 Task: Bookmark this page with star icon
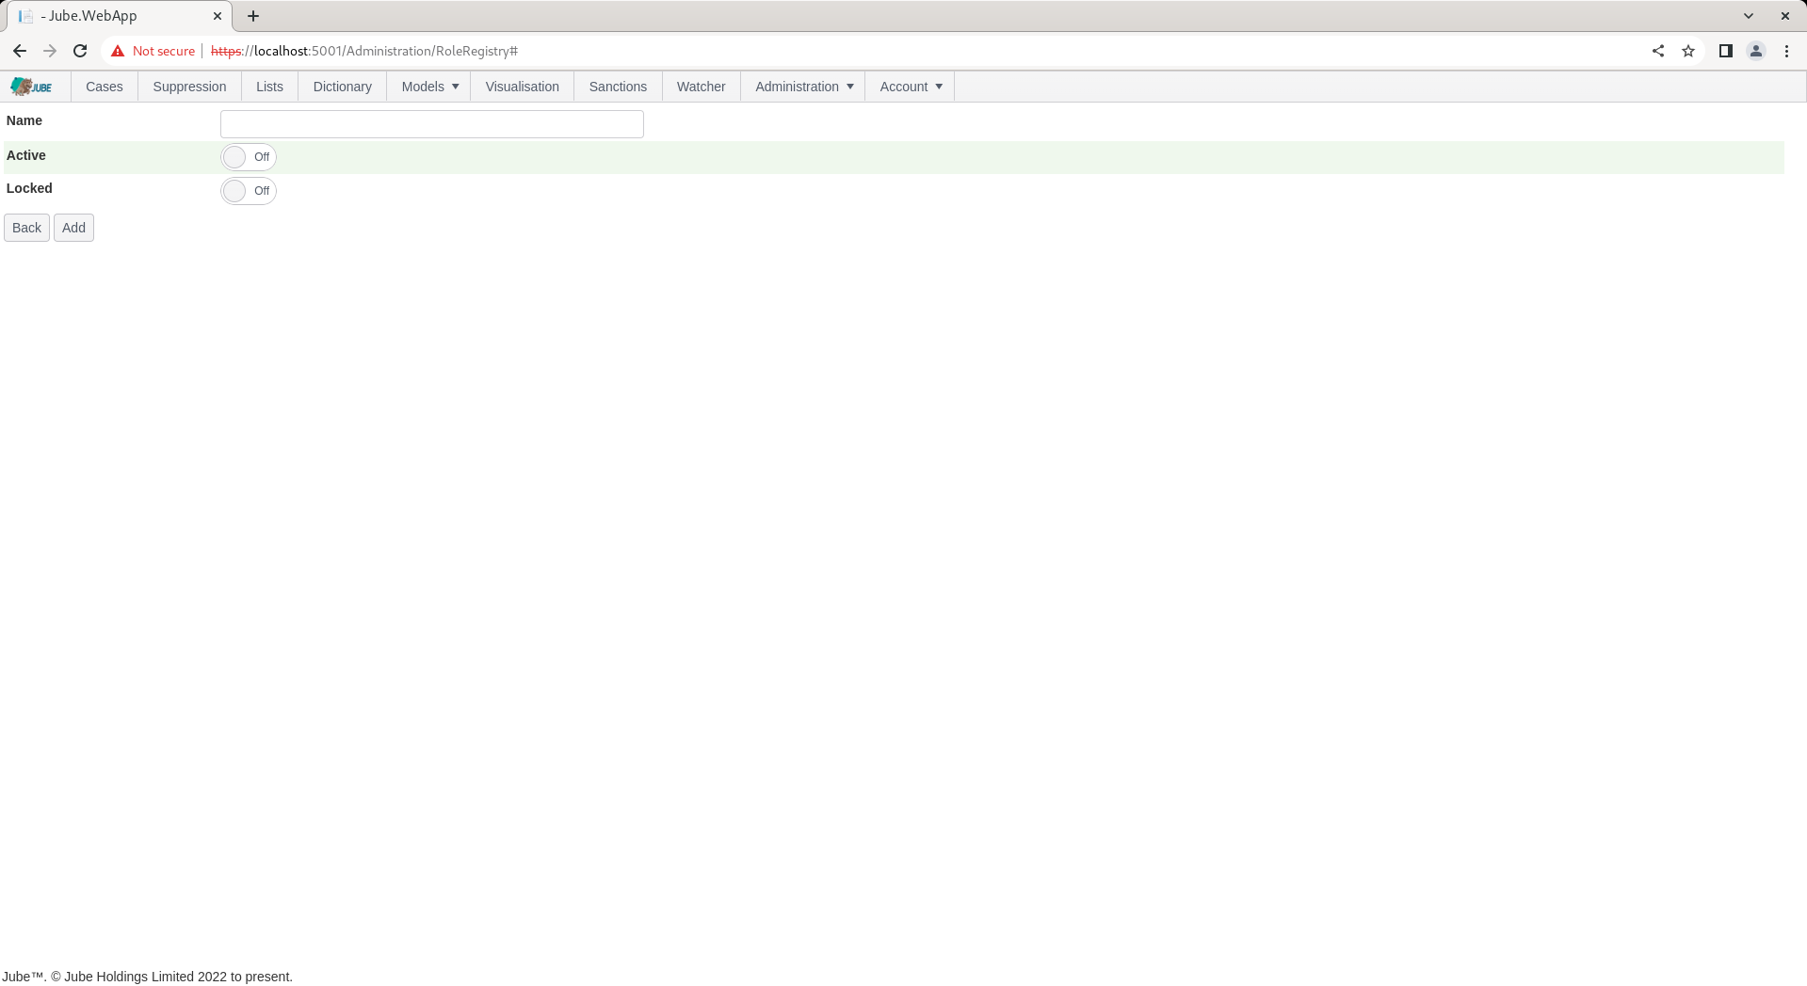[1688, 51]
